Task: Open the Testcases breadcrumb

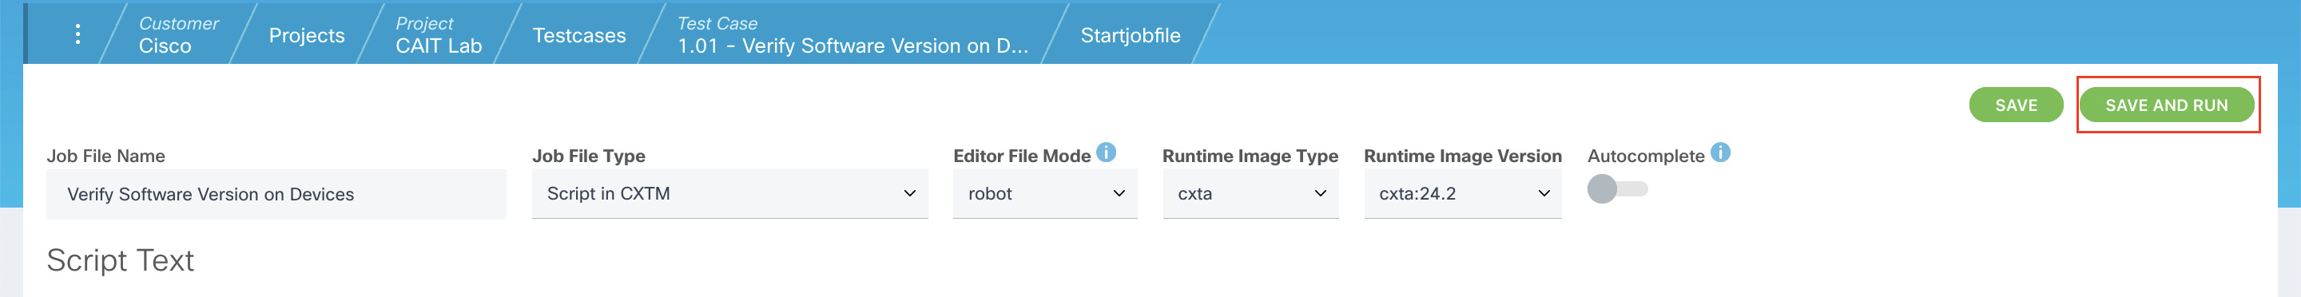Action: tap(578, 36)
